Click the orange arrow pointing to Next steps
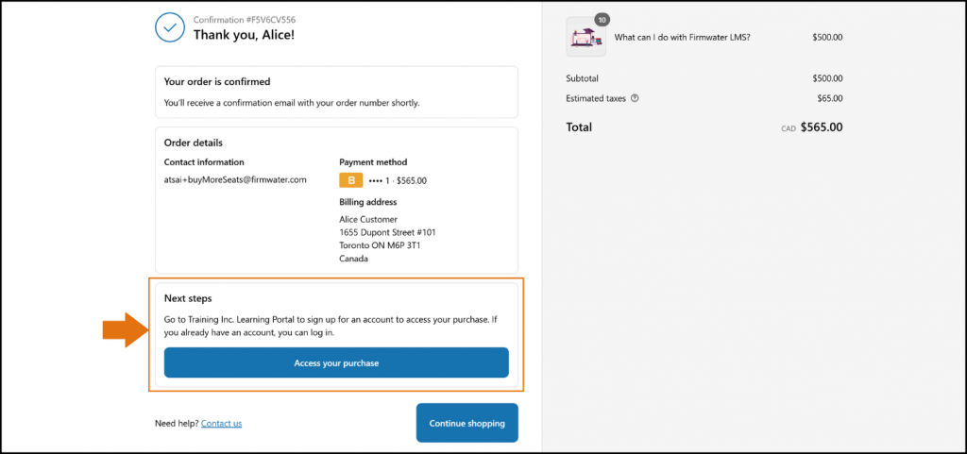 [126, 329]
